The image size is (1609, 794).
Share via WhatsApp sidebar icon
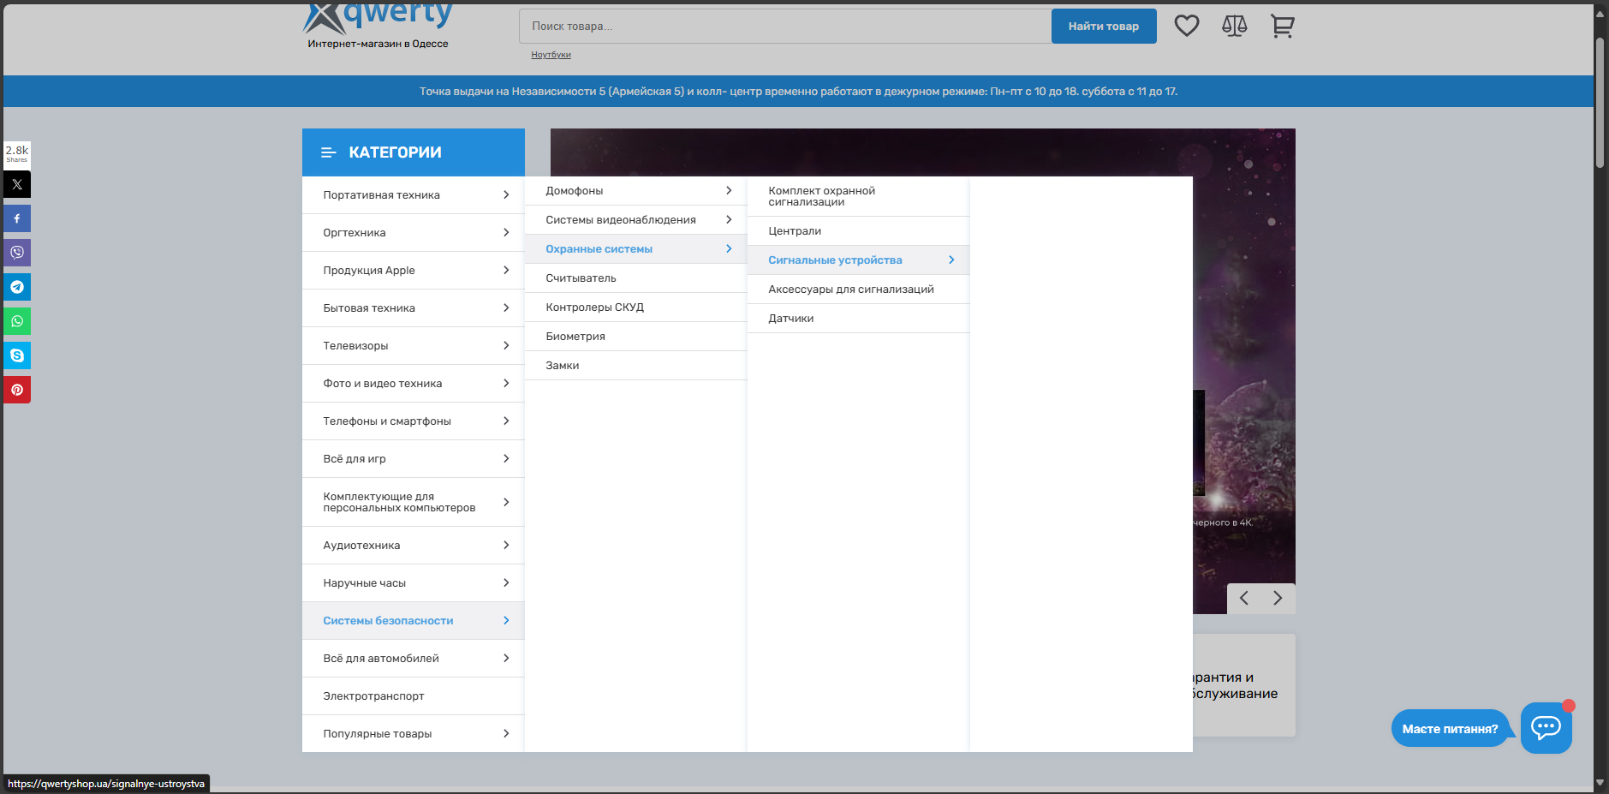click(x=17, y=321)
